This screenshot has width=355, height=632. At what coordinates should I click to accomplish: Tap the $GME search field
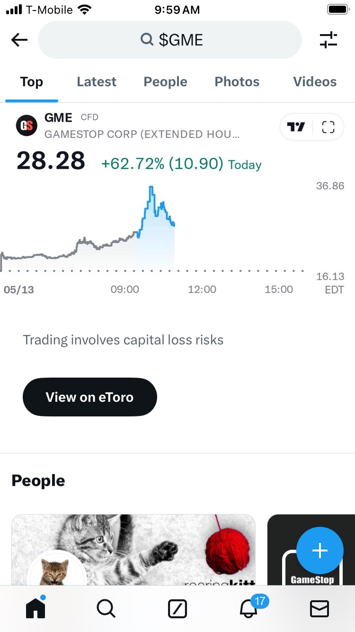click(x=170, y=40)
